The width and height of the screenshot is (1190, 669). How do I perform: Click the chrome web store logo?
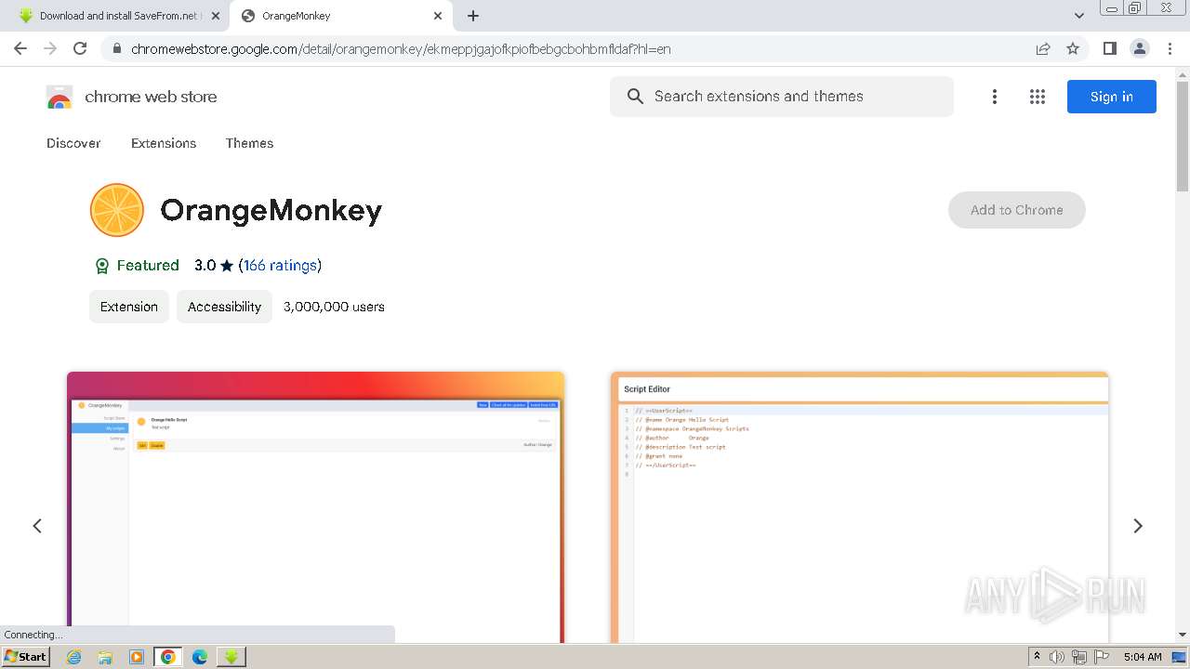coord(131,97)
